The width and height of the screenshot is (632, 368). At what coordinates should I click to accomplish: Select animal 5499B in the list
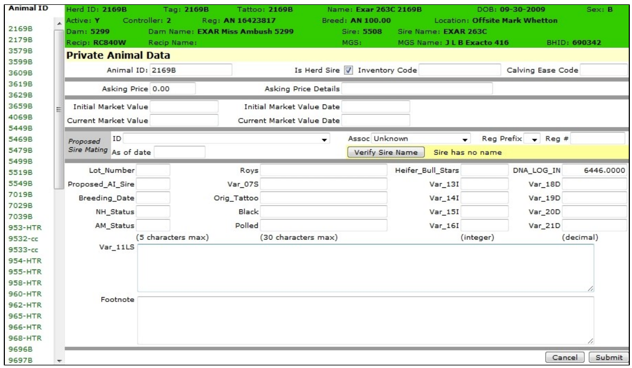click(21, 161)
